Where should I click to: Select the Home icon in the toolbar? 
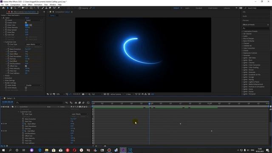pos(3,8)
